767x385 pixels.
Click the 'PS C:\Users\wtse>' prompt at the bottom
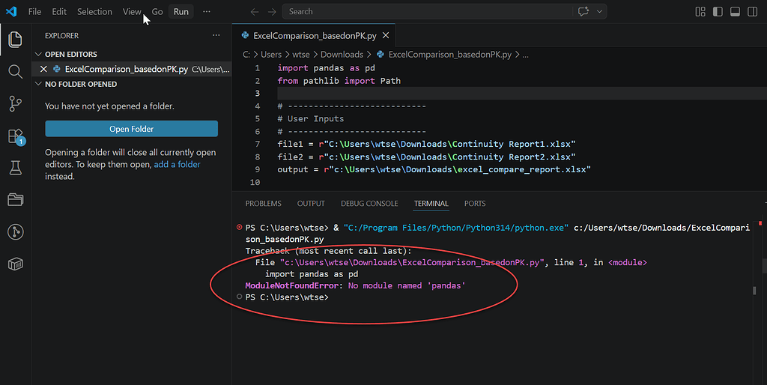(287, 297)
